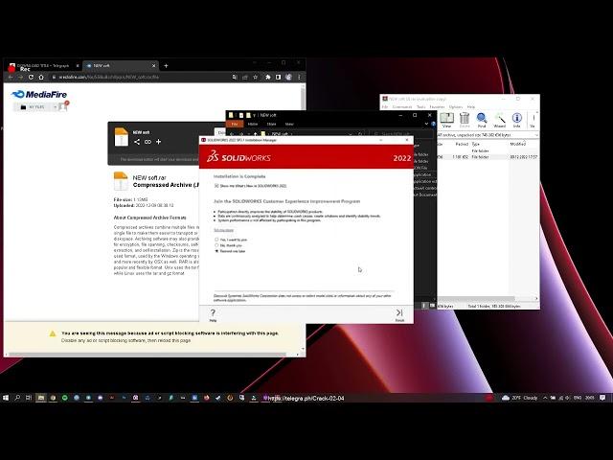This screenshot has width=613, height=460.
Task: Select 'Remind me later' radio option
Action: coord(216,251)
